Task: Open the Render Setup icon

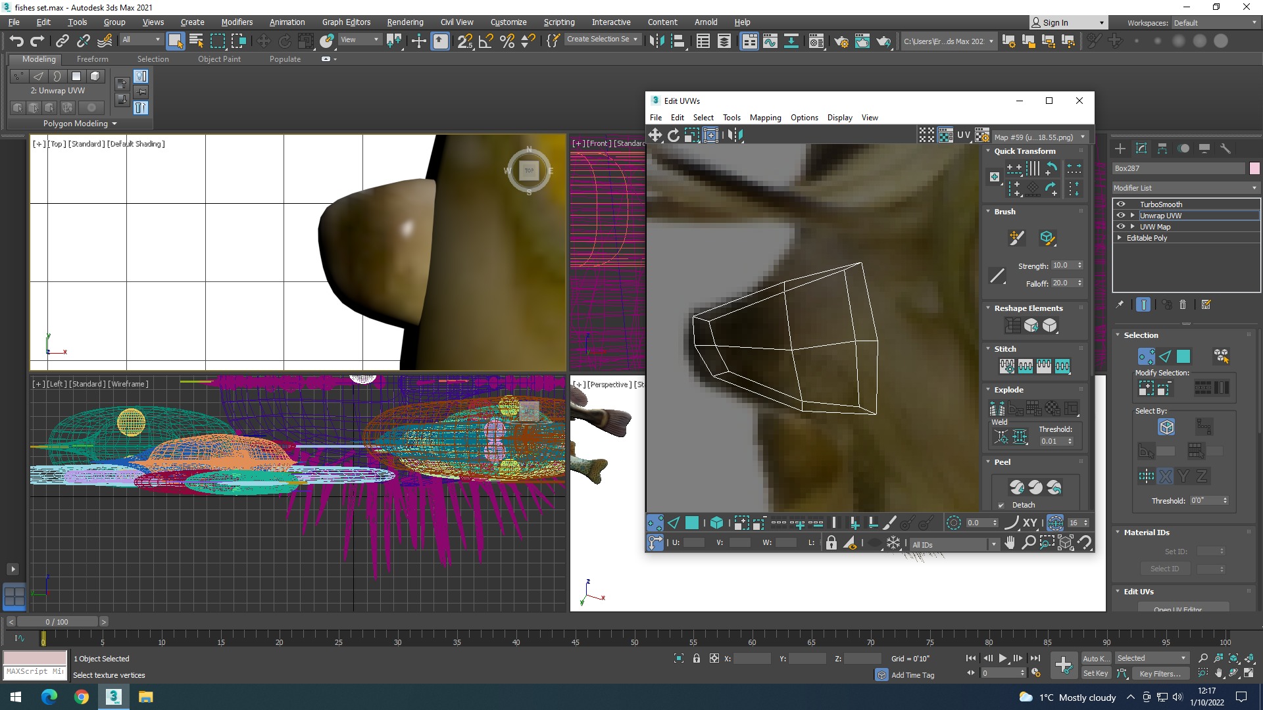Action: [x=841, y=41]
